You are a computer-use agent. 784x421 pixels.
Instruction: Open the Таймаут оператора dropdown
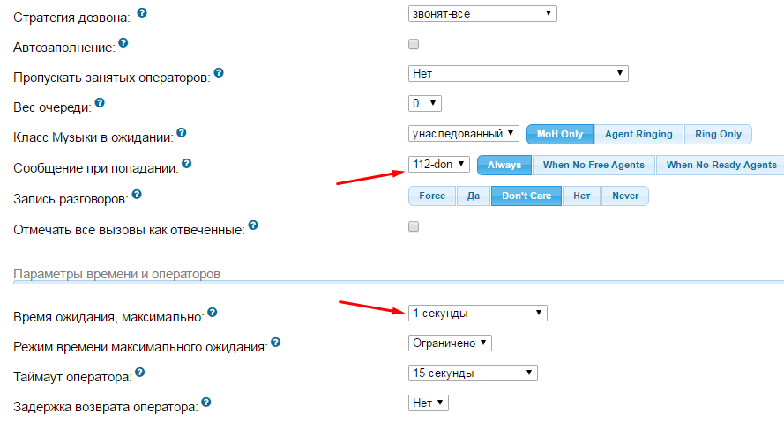(473, 373)
